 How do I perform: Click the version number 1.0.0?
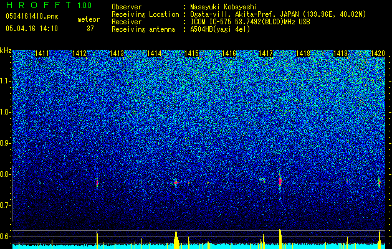click(x=85, y=6)
